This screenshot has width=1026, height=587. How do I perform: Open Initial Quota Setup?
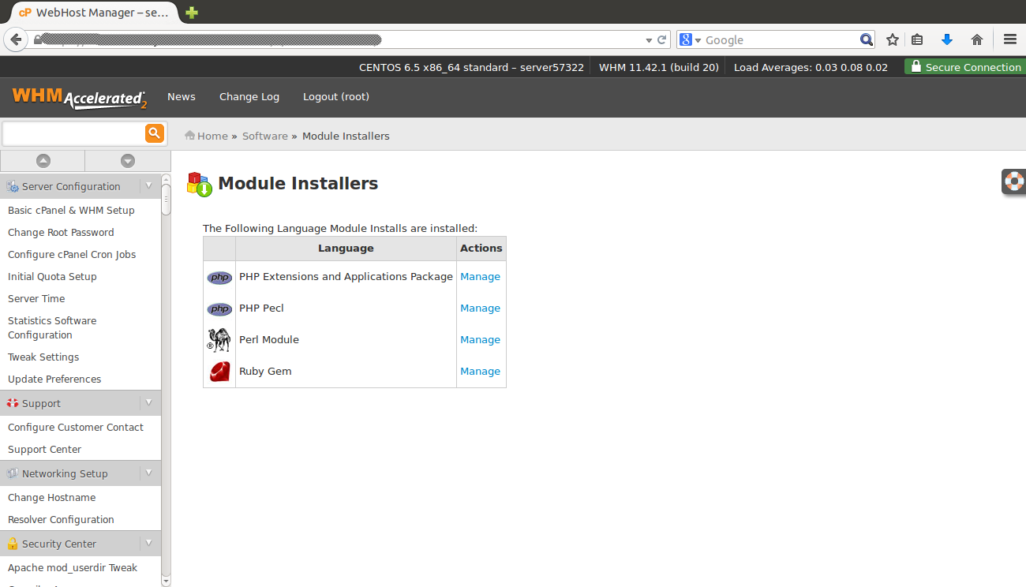52,276
